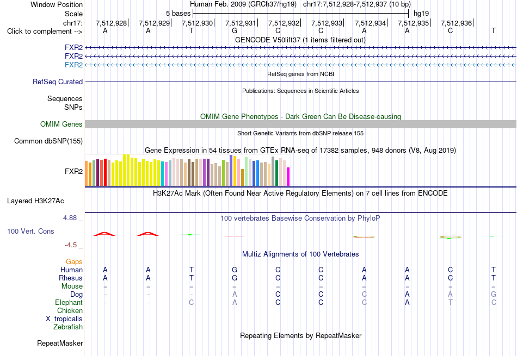The height and width of the screenshot is (356, 517).
Task: Click GENCODE V50lift37 track title
Action: click(300, 40)
